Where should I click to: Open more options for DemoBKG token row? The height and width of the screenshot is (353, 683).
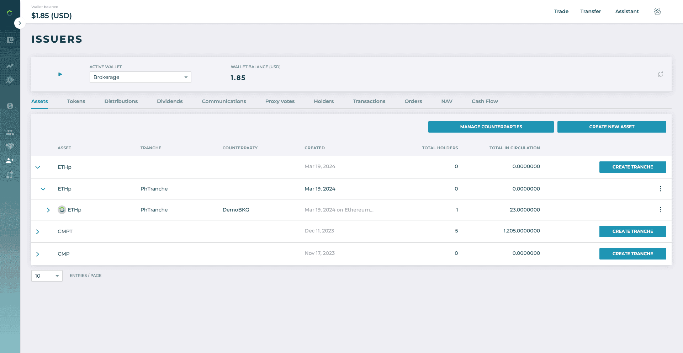point(661,210)
